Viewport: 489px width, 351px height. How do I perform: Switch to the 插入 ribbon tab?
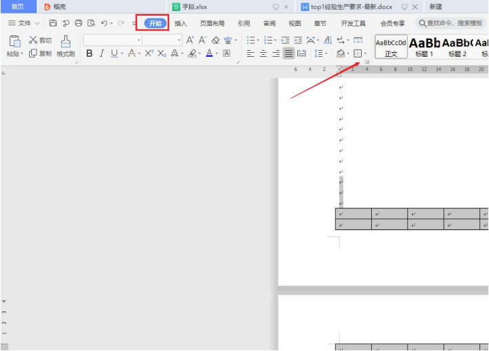pyautogui.click(x=181, y=23)
